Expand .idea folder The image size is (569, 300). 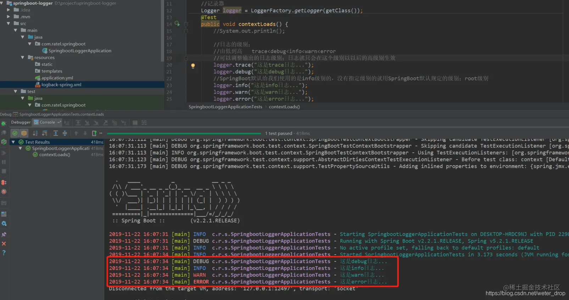pyautogui.click(x=9, y=10)
